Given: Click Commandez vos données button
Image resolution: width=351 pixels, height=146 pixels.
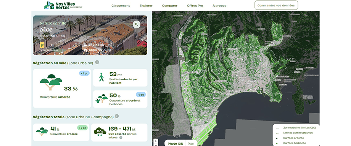Looking at the screenshot, I should tap(276, 5).
